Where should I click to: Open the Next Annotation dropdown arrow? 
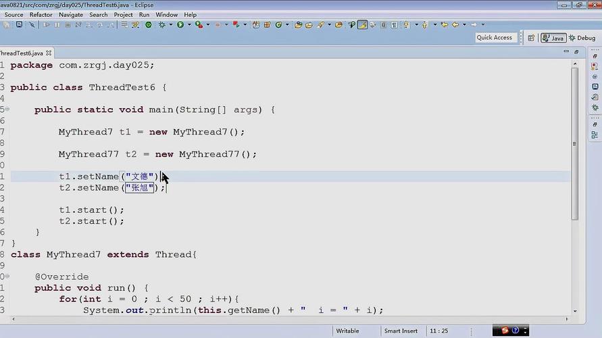coord(416,24)
